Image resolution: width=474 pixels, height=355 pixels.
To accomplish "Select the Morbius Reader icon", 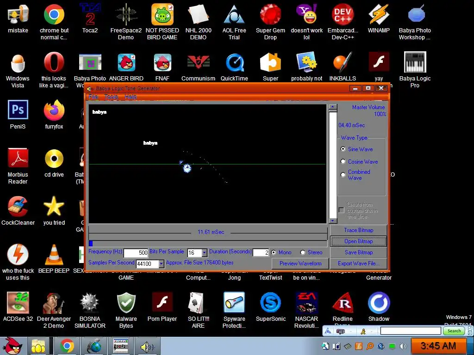I will point(18,166).
